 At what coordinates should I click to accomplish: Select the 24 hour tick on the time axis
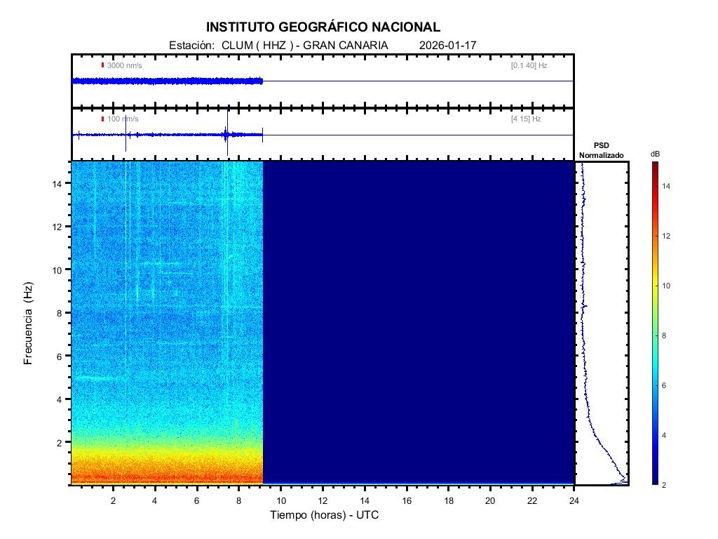(x=574, y=500)
